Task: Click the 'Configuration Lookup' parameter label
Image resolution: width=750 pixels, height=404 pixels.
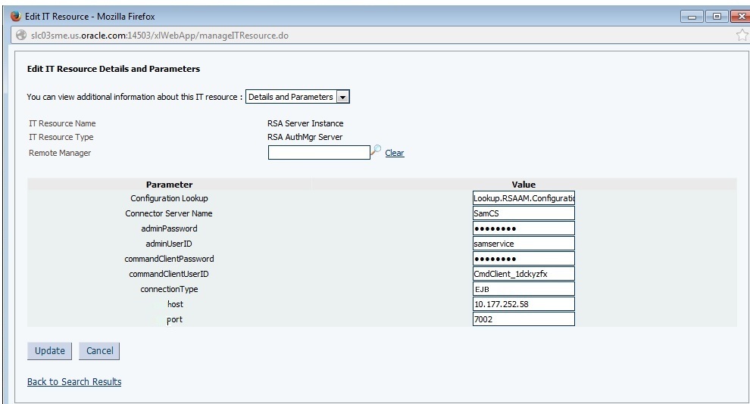Action: (x=169, y=198)
